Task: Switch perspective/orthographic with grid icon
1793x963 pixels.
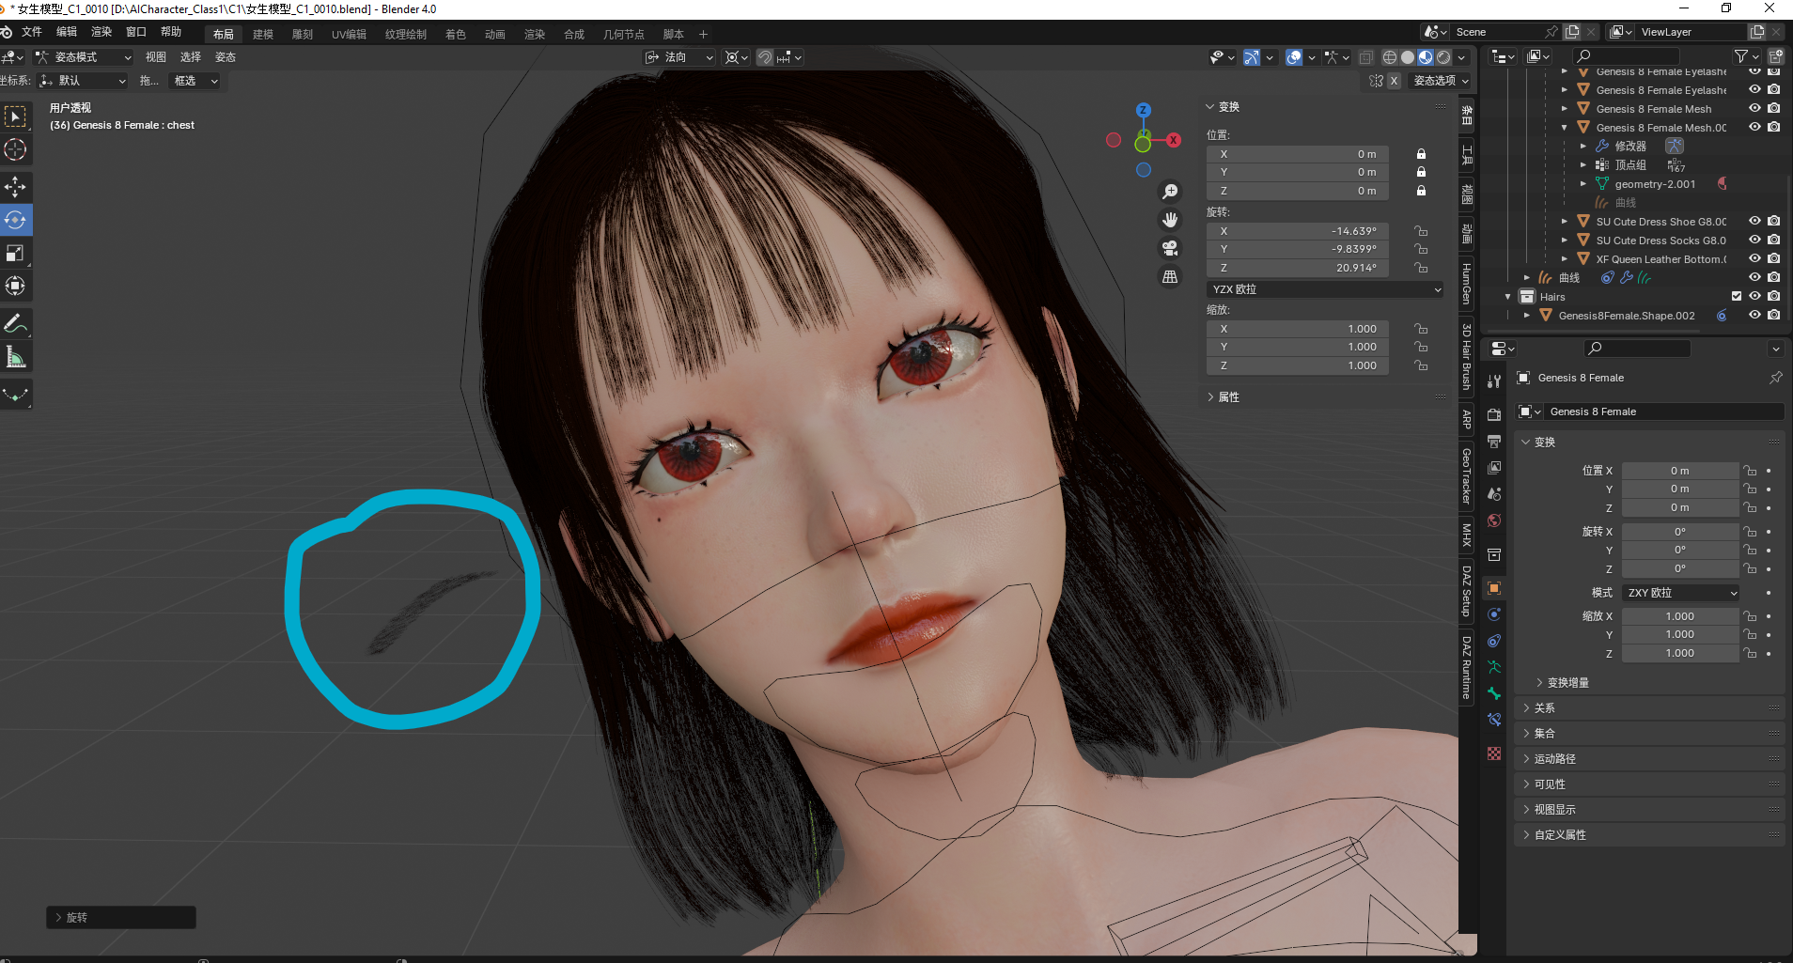Action: 1170,276
